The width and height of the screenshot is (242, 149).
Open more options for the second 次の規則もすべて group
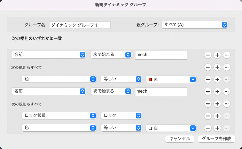tap(226, 104)
